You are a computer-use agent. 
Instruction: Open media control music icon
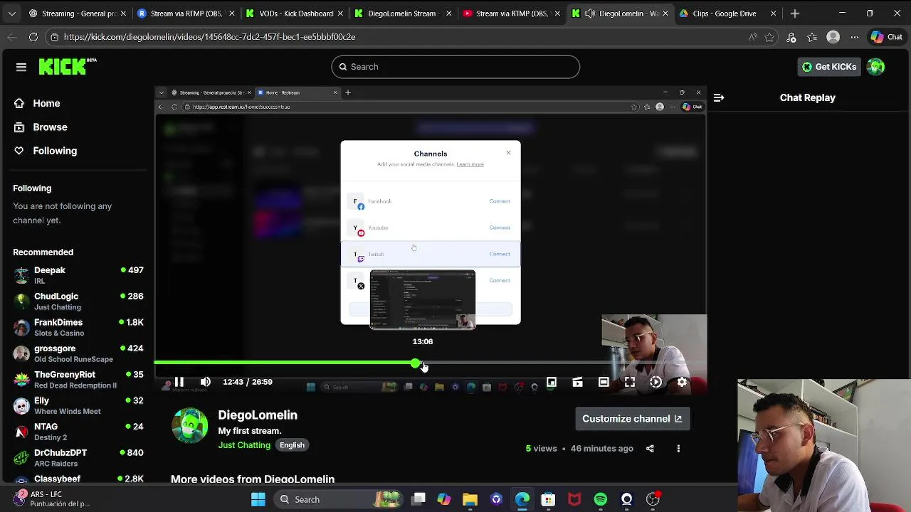pos(791,37)
